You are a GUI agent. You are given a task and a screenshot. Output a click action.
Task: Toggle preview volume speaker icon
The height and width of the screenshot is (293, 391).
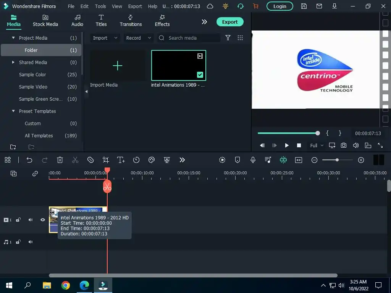click(356, 145)
